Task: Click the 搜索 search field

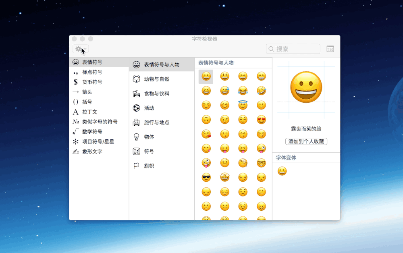Action: coord(293,49)
